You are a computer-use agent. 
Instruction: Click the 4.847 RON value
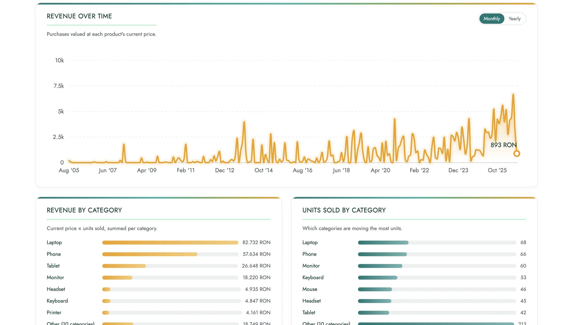pos(257,301)
